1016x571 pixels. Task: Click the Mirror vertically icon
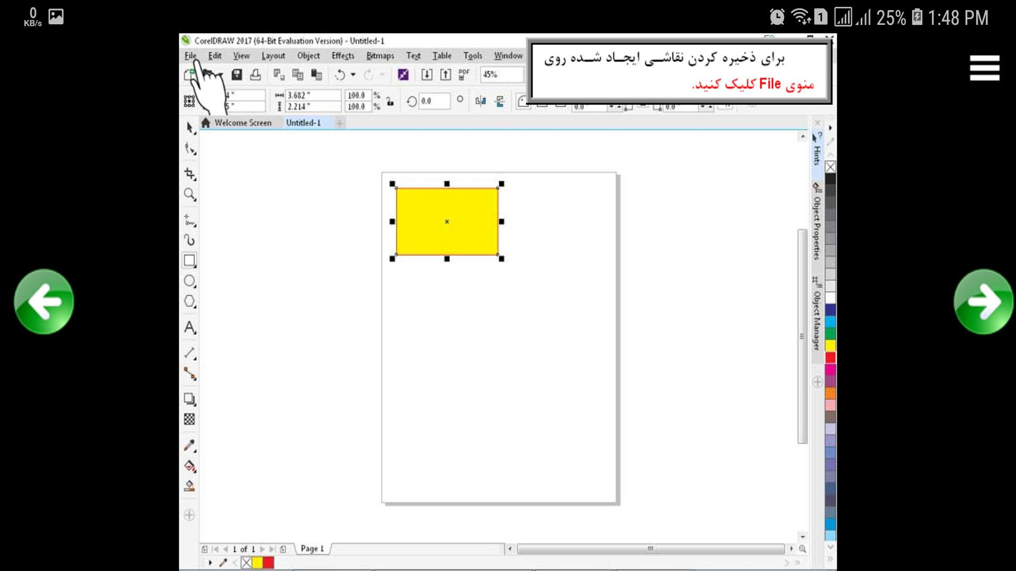click(500, 101)
